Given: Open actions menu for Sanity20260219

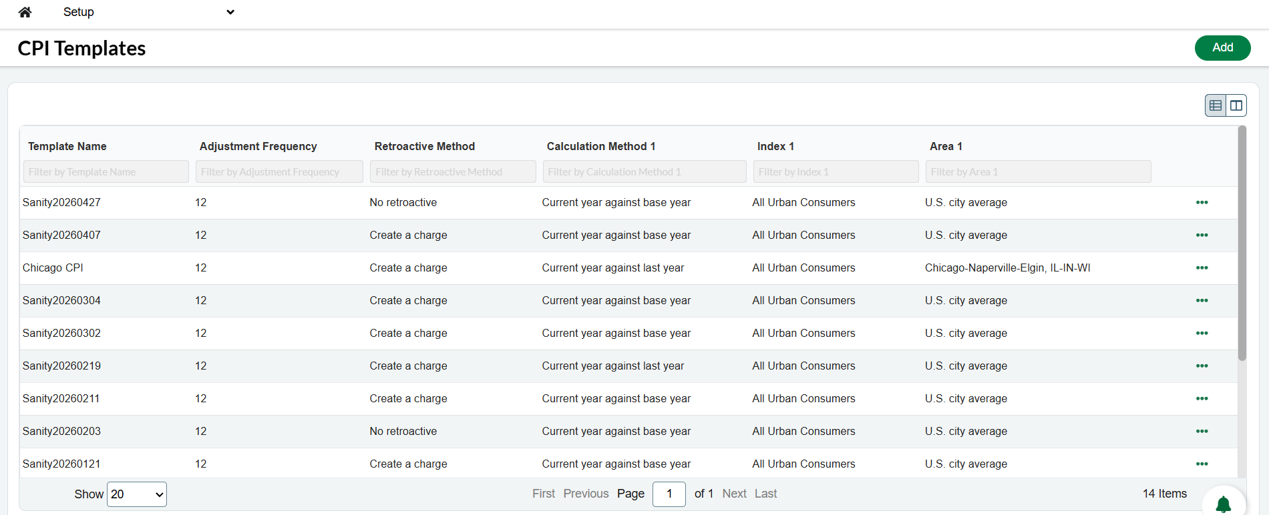Looking at the screenshot, I should tap(1202, 366).
